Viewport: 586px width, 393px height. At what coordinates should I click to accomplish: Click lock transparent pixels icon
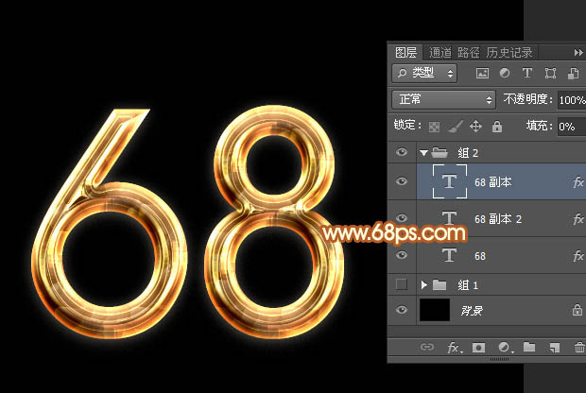tap(435, 126)
